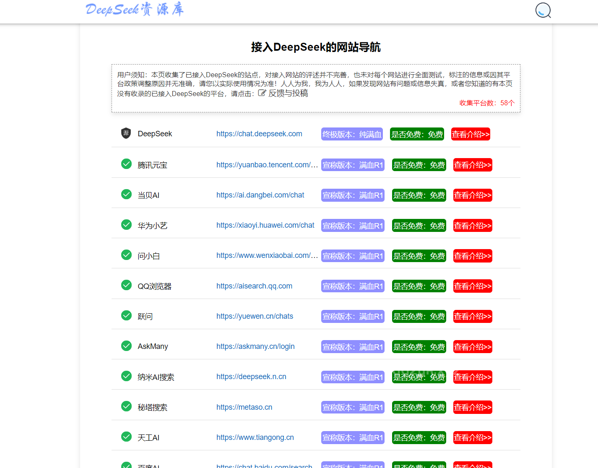Click the green check beside 纳米AI搜索
The image size is (598, 468).
126,376
